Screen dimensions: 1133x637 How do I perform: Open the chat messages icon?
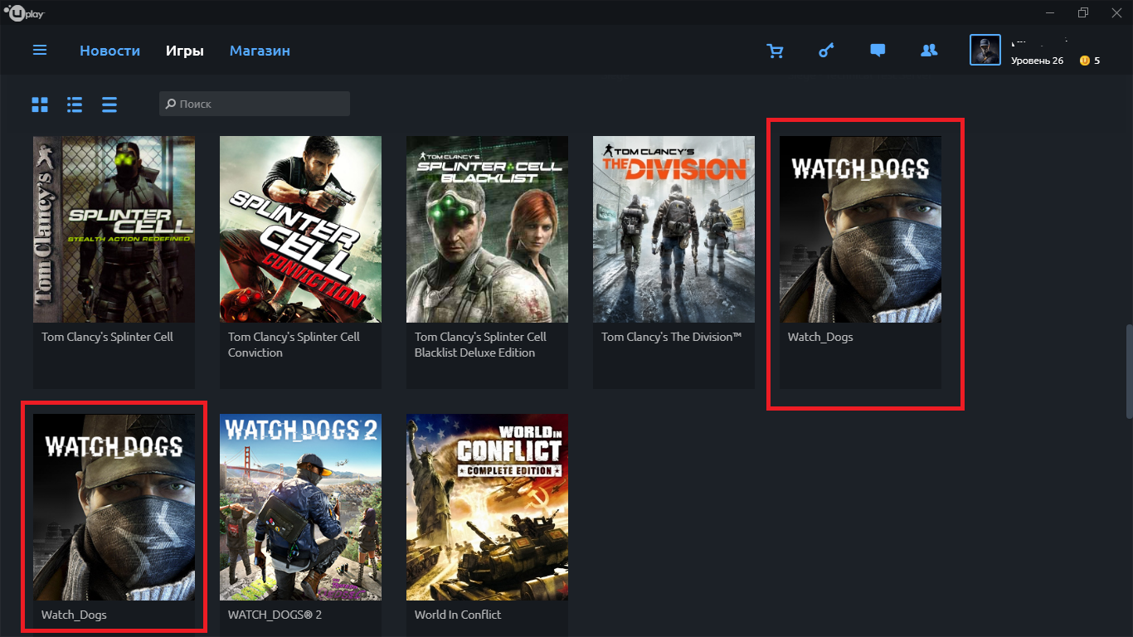878,51
